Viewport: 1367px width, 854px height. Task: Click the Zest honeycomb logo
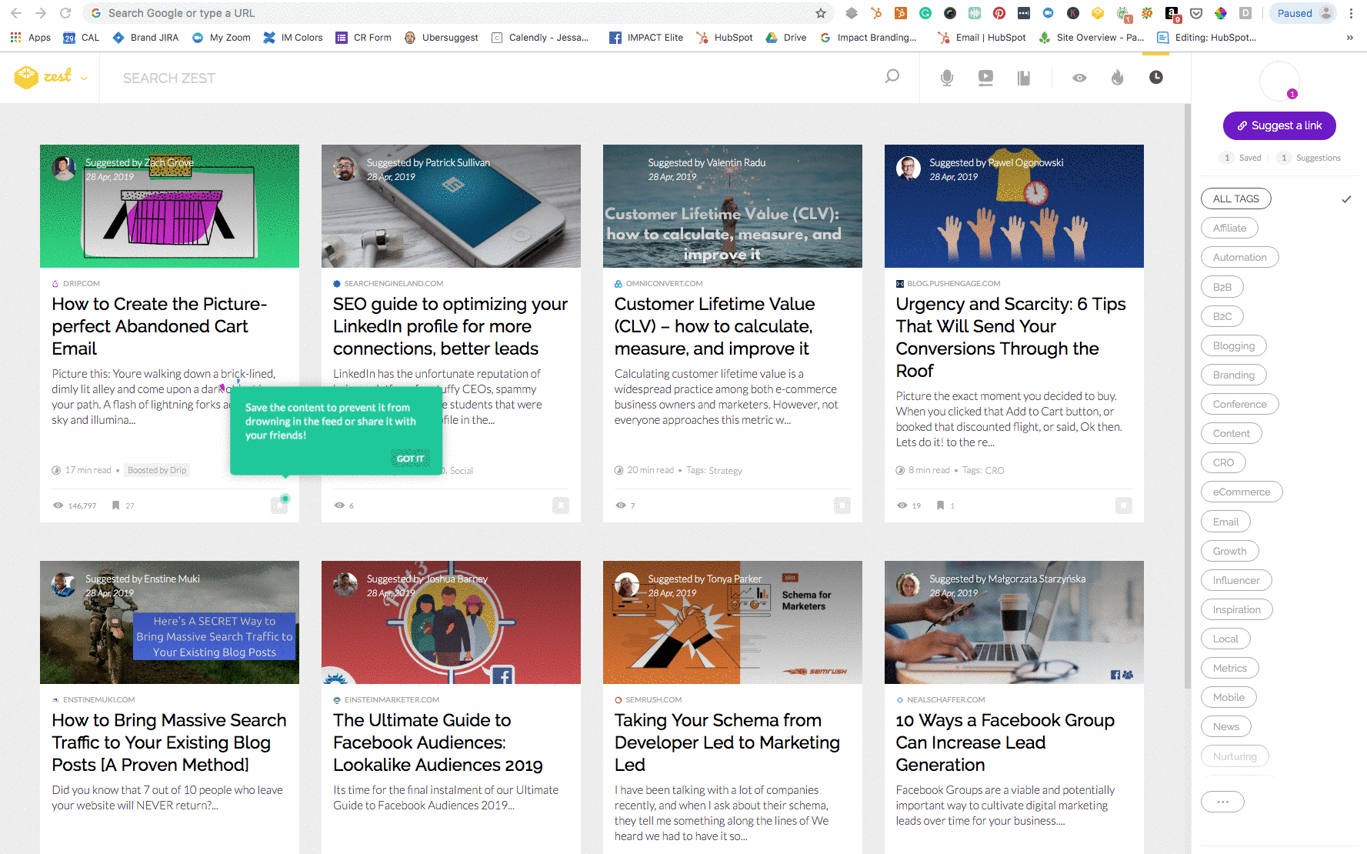tap(26, 77)
